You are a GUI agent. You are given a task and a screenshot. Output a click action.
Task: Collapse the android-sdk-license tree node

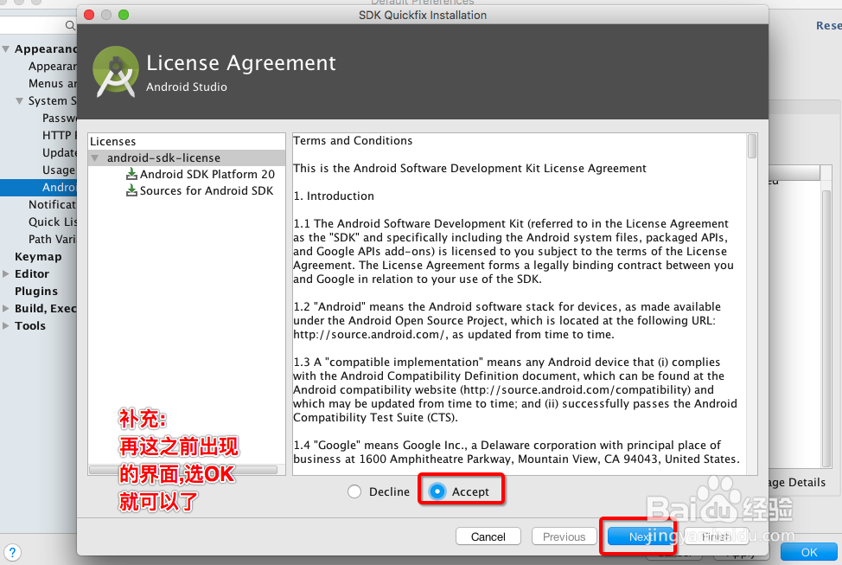pos(95,158)
